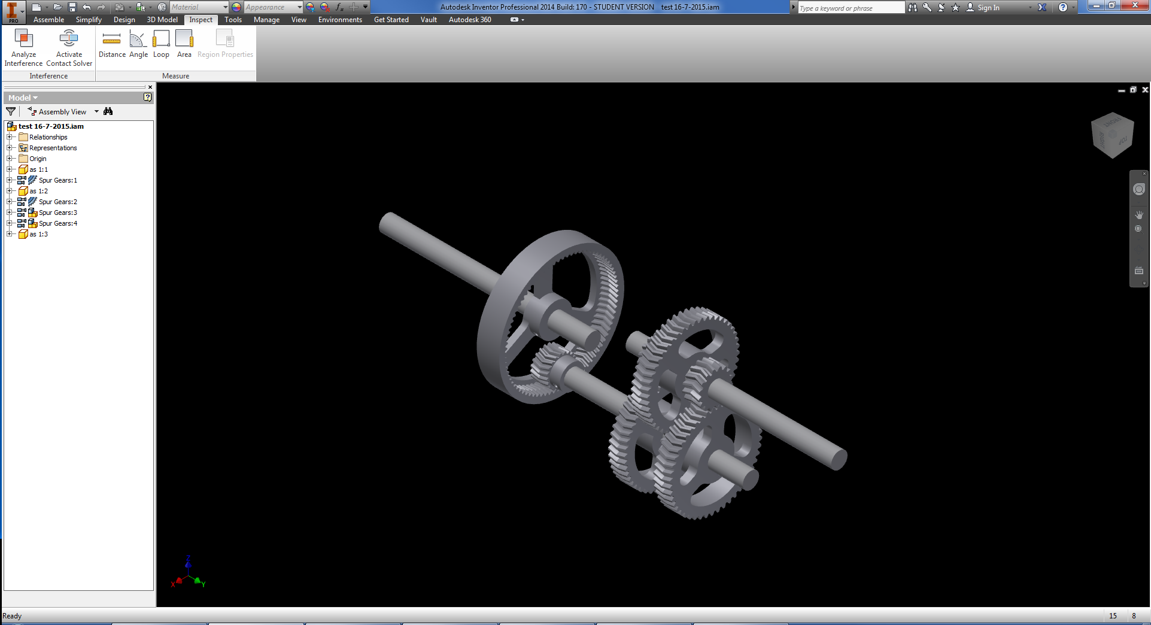Click the Adjust appearance icon

[310, 7]
